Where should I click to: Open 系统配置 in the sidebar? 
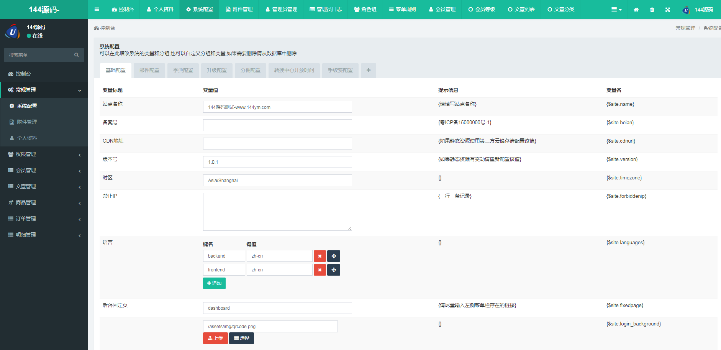44,106
